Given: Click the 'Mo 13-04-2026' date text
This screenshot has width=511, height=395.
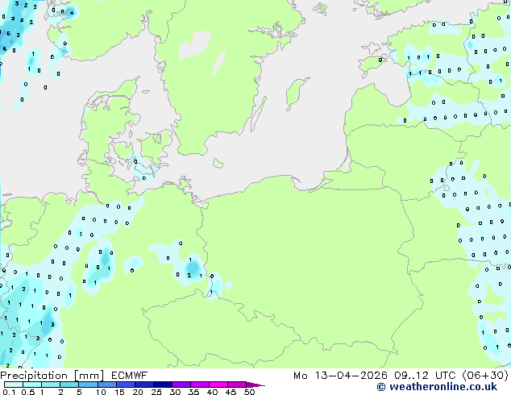Looking at the screenshot, I should [x=340, y=376].
